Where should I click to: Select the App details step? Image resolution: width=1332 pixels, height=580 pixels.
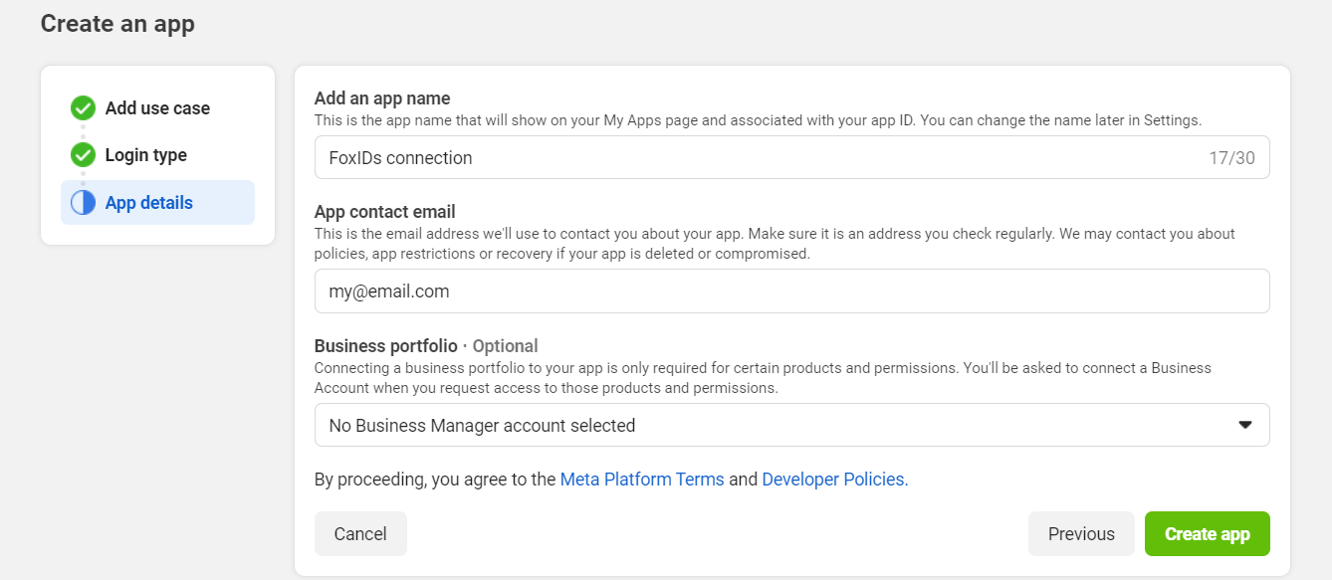149,203
